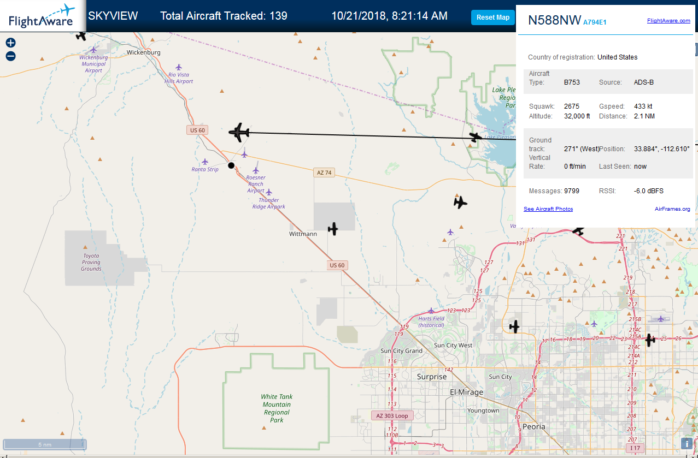Screen dimensions: 698x458
Task: Select the aircraft icon north of Sun City
Action: coord(514,326)
